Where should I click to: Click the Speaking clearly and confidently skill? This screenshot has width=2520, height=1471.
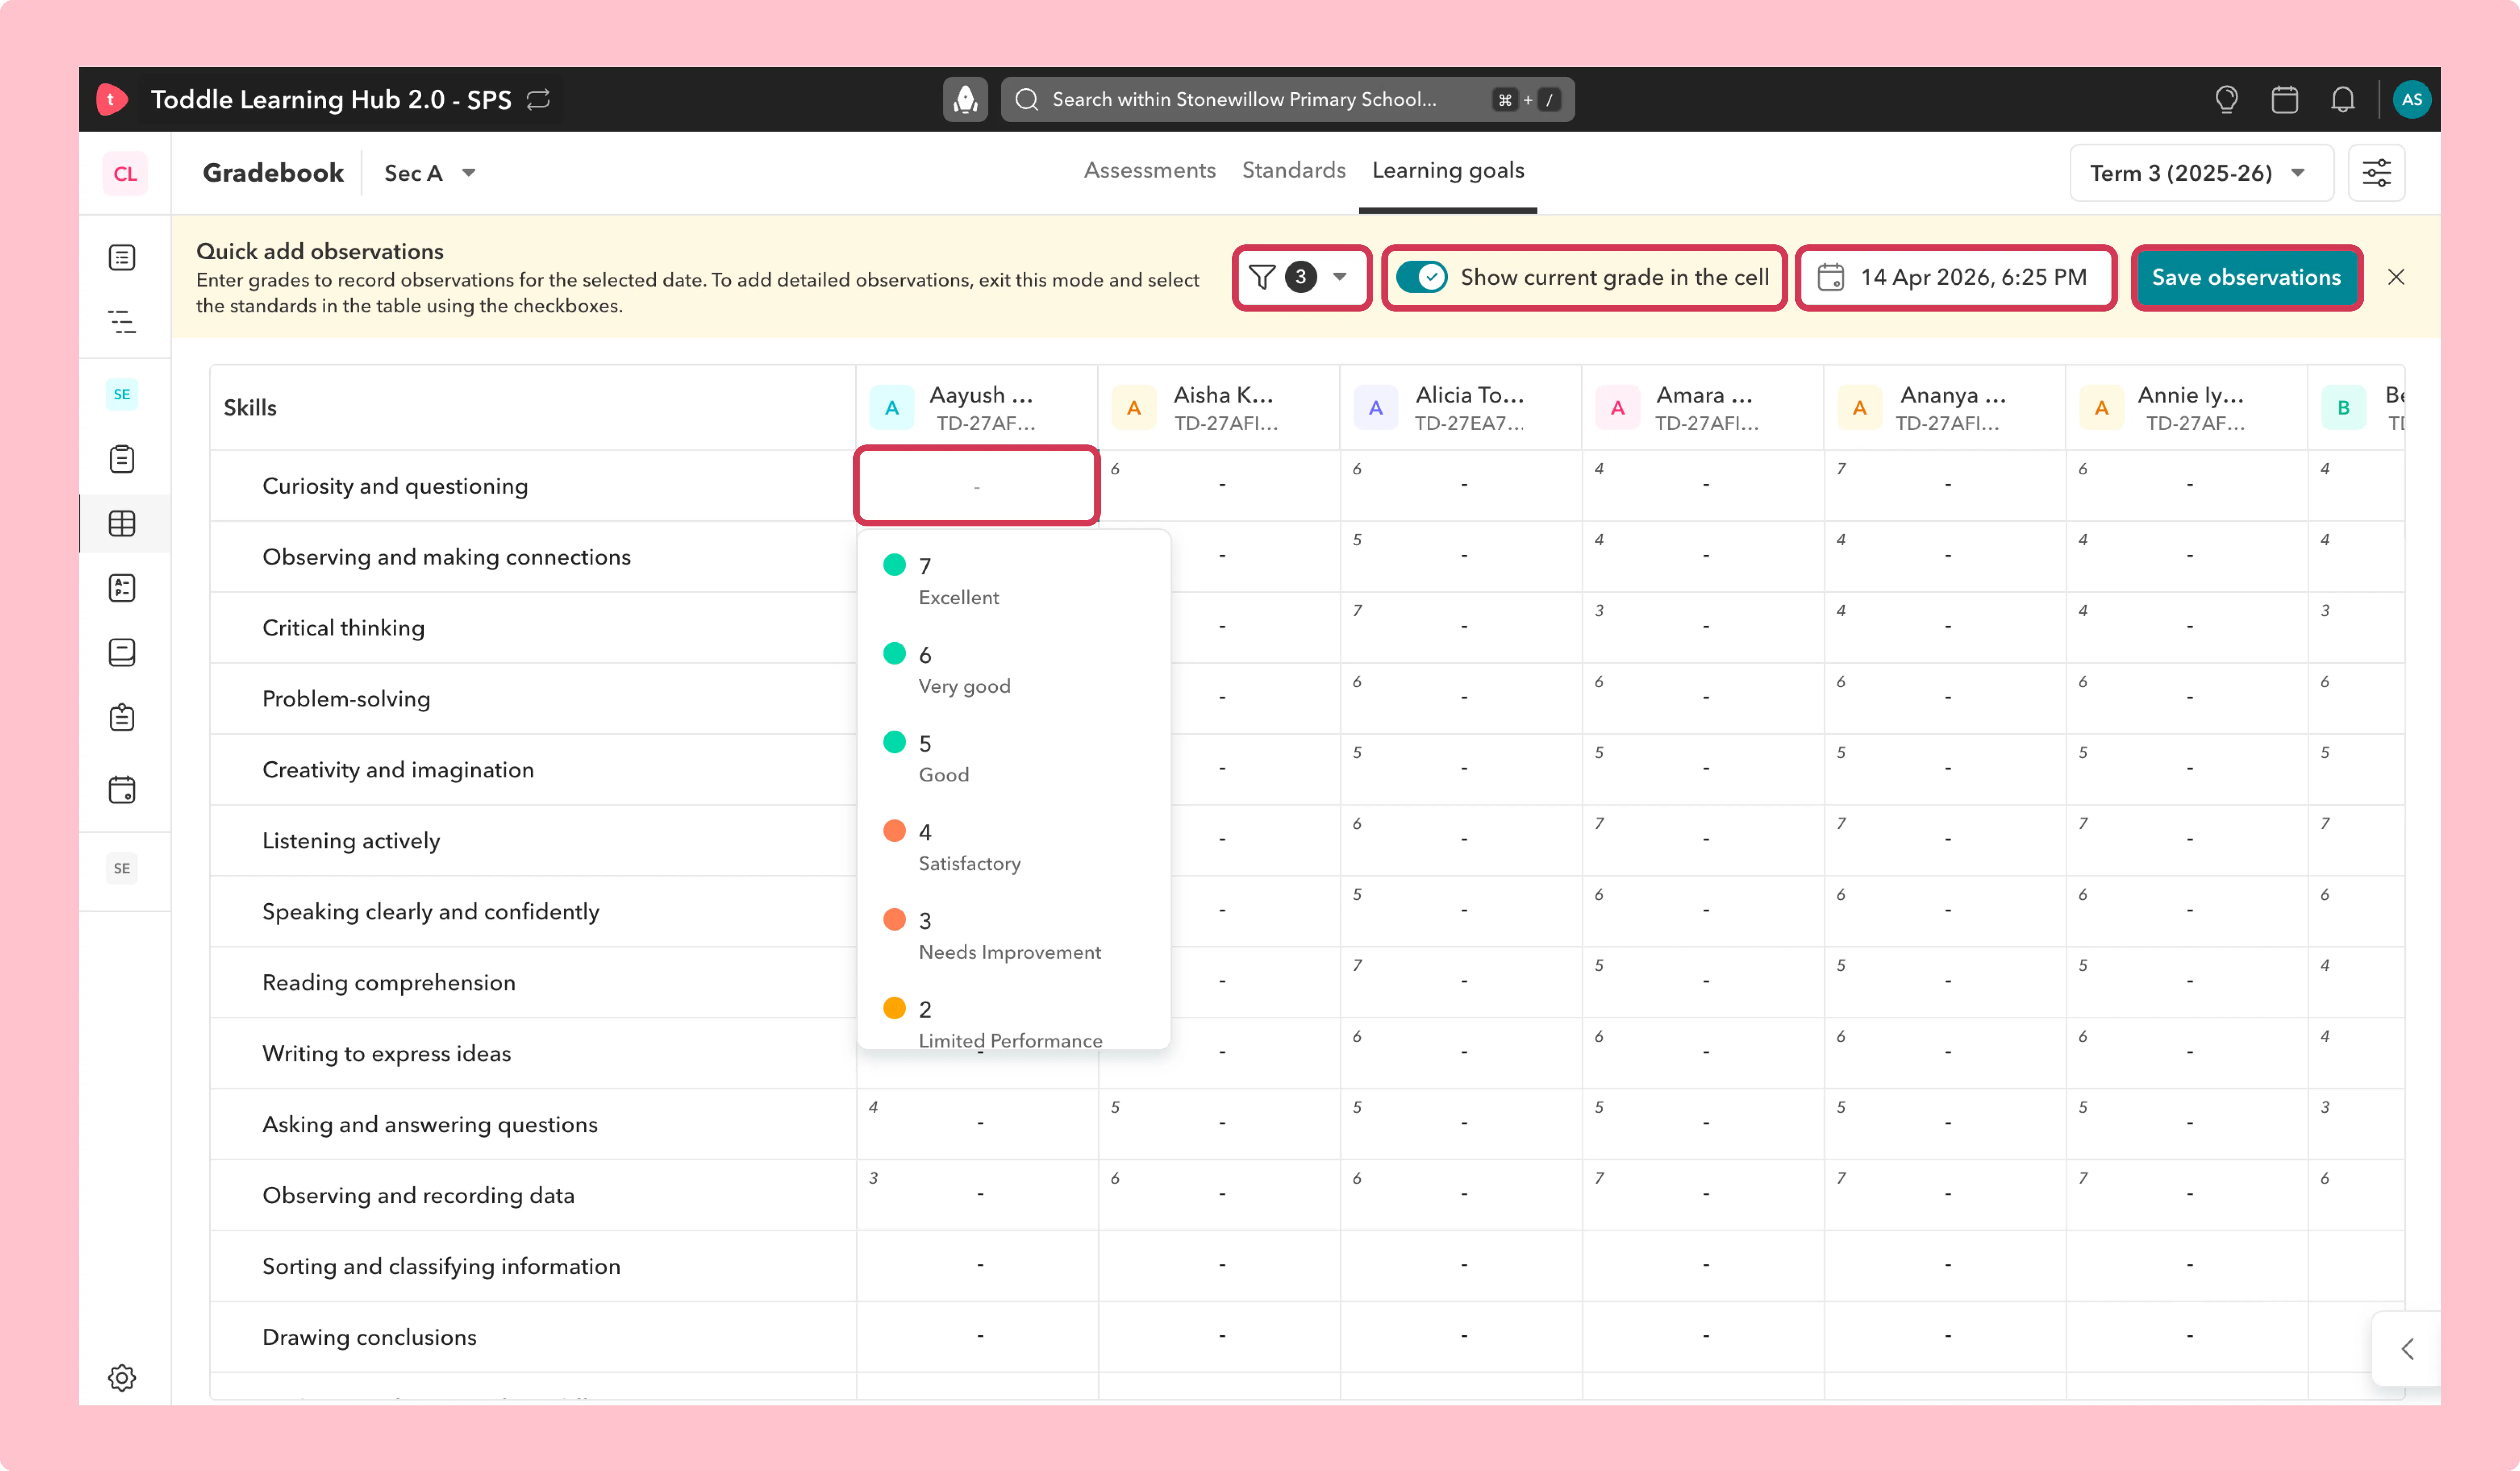[431, 911]
